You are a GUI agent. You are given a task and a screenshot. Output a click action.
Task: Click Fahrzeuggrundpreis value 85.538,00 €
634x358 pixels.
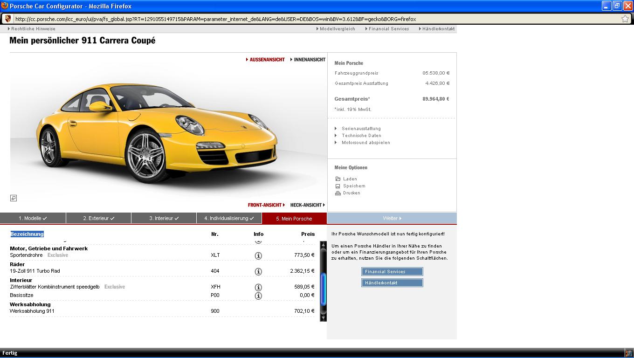point(436,73)
